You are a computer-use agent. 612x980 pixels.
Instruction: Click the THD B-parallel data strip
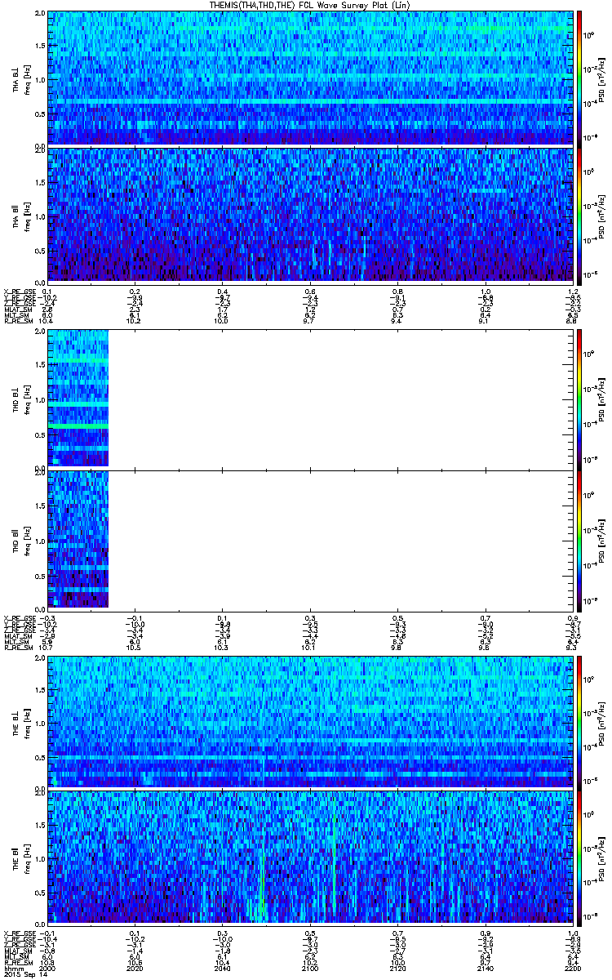78,539
